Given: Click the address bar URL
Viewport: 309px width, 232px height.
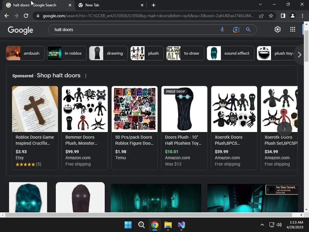Looking at the screenshot, I should pyautogui.click(x=148, y=16).
